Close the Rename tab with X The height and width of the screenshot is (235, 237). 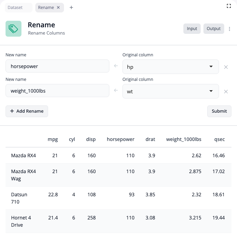pos(58,8)
